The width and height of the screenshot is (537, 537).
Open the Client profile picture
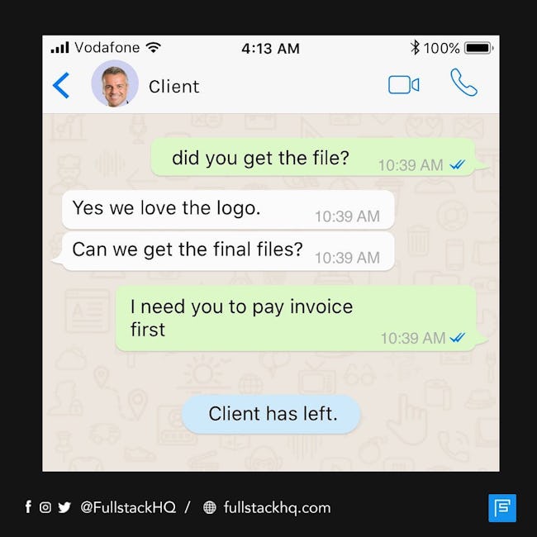point(115,84)
